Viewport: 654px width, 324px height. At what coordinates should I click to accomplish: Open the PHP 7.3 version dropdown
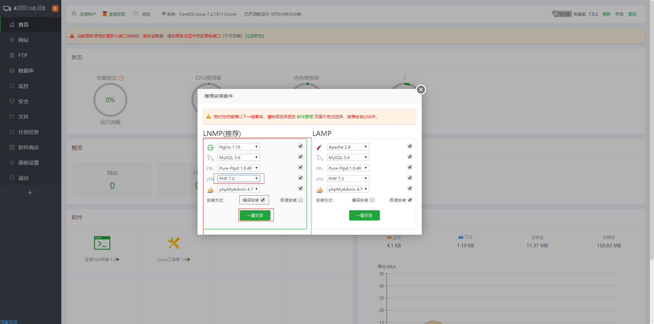click(x=348, y=179)
